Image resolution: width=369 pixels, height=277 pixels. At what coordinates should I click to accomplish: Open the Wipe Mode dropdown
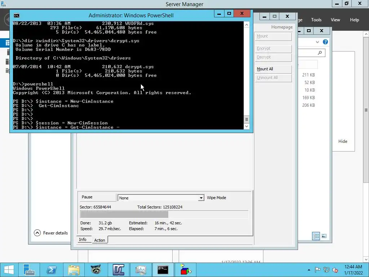201,198
